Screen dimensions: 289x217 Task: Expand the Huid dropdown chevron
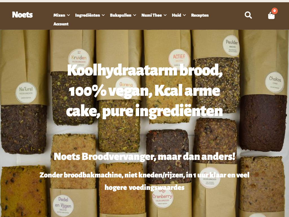tap(184, 15)
